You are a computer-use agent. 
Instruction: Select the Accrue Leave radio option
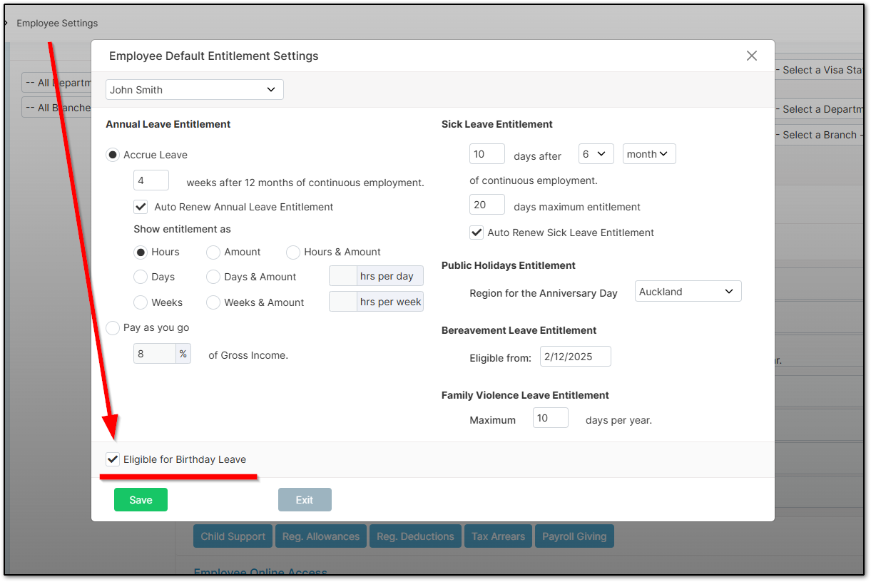tap(113, 155)
